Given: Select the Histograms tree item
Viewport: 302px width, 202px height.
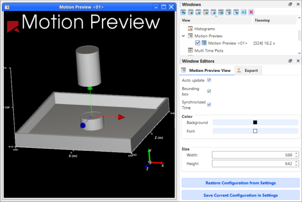Looking at the screenshot, I should (204, 29).
